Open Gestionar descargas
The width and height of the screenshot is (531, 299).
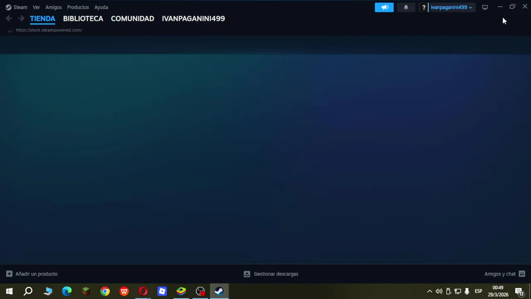276,274
